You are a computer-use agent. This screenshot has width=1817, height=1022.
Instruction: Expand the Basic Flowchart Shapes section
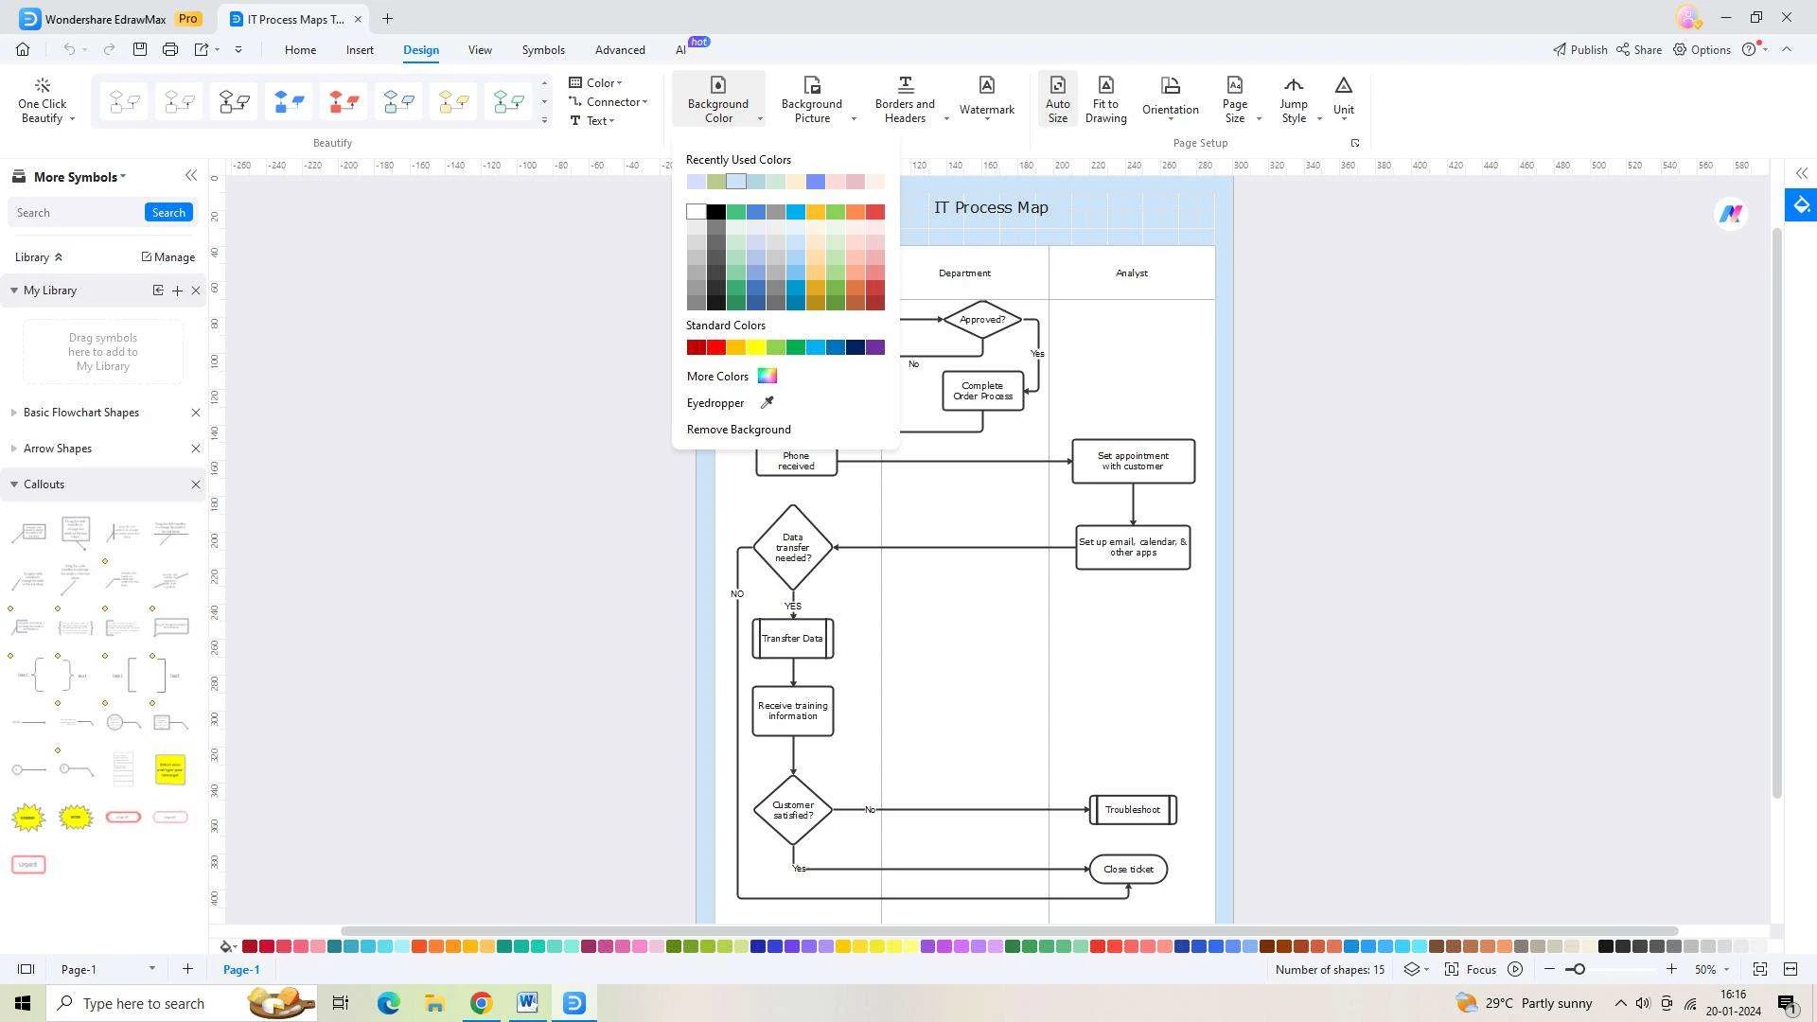point(80,413)
